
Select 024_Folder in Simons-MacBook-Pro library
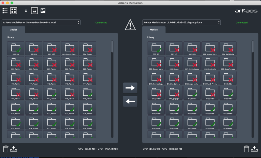pyautogui.click(x=88, y=108)
